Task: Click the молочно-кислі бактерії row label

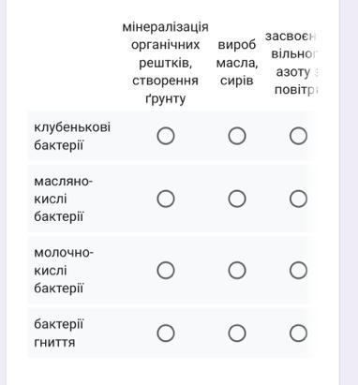Action: pos(64,270)
